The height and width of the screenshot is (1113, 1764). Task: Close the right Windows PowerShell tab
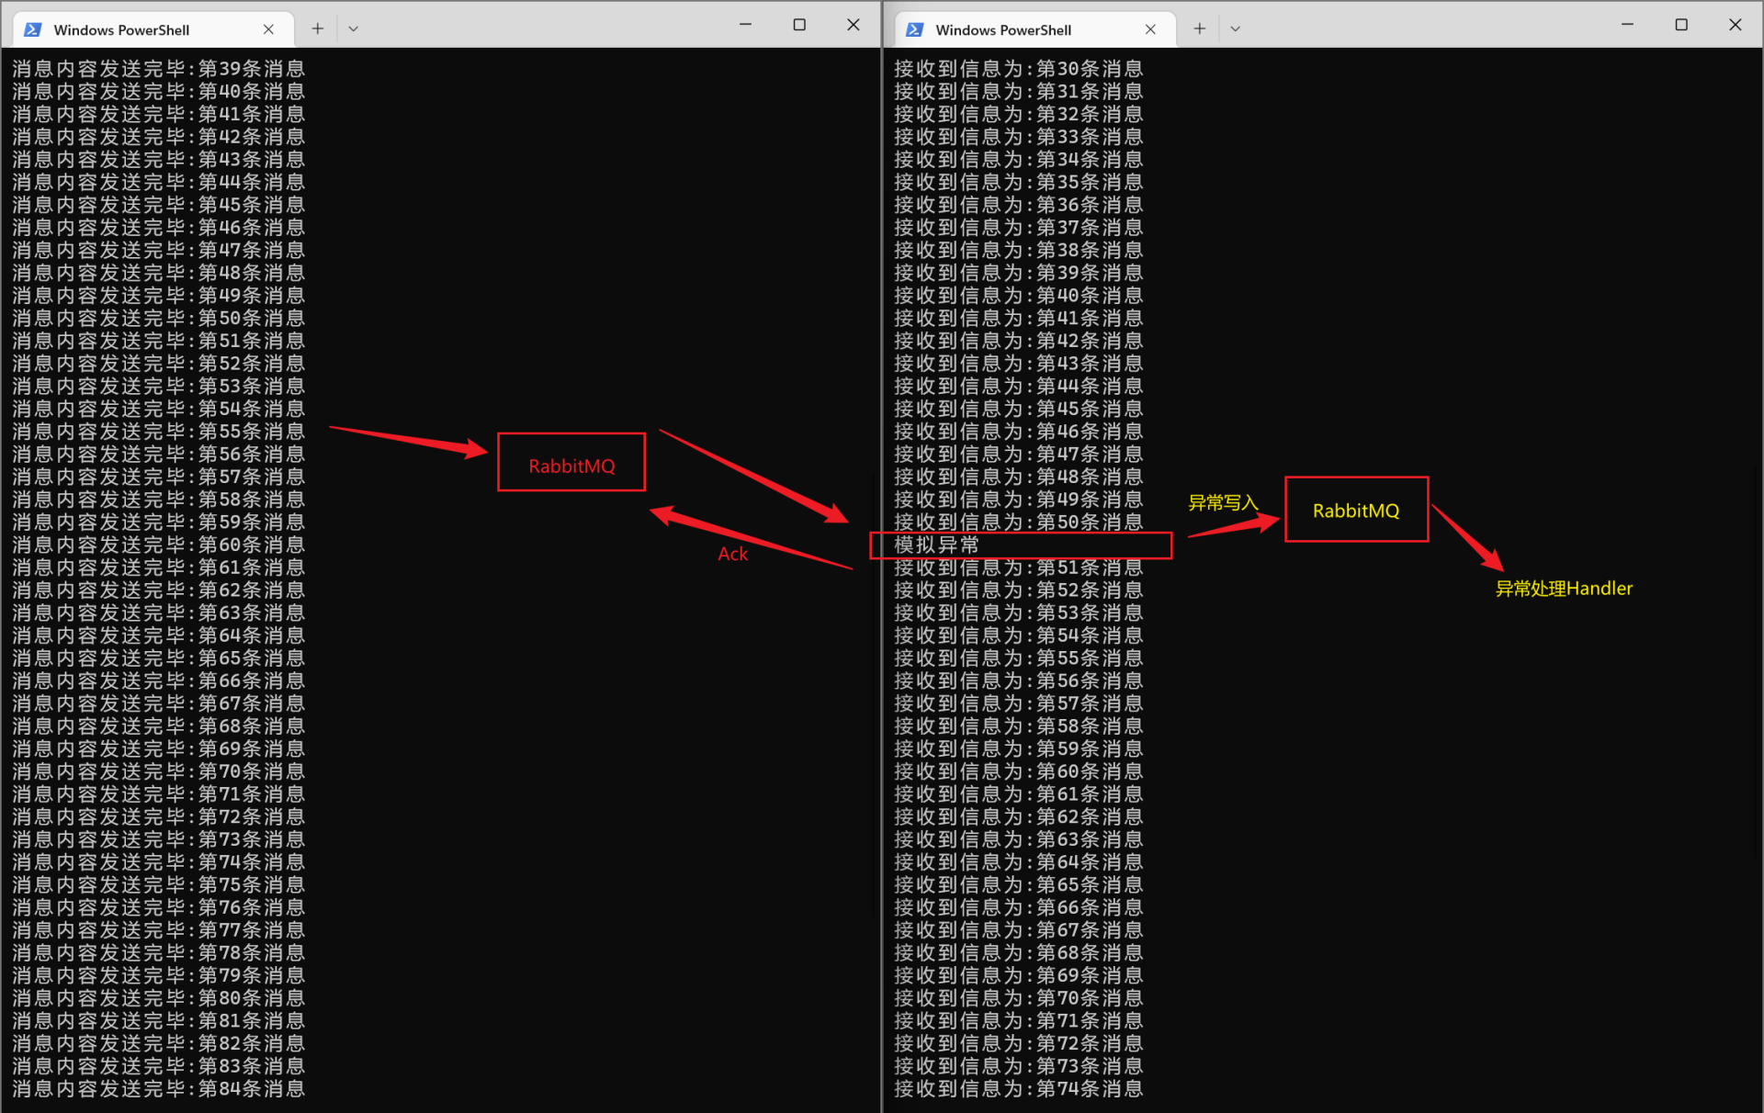click(1150, 29)
